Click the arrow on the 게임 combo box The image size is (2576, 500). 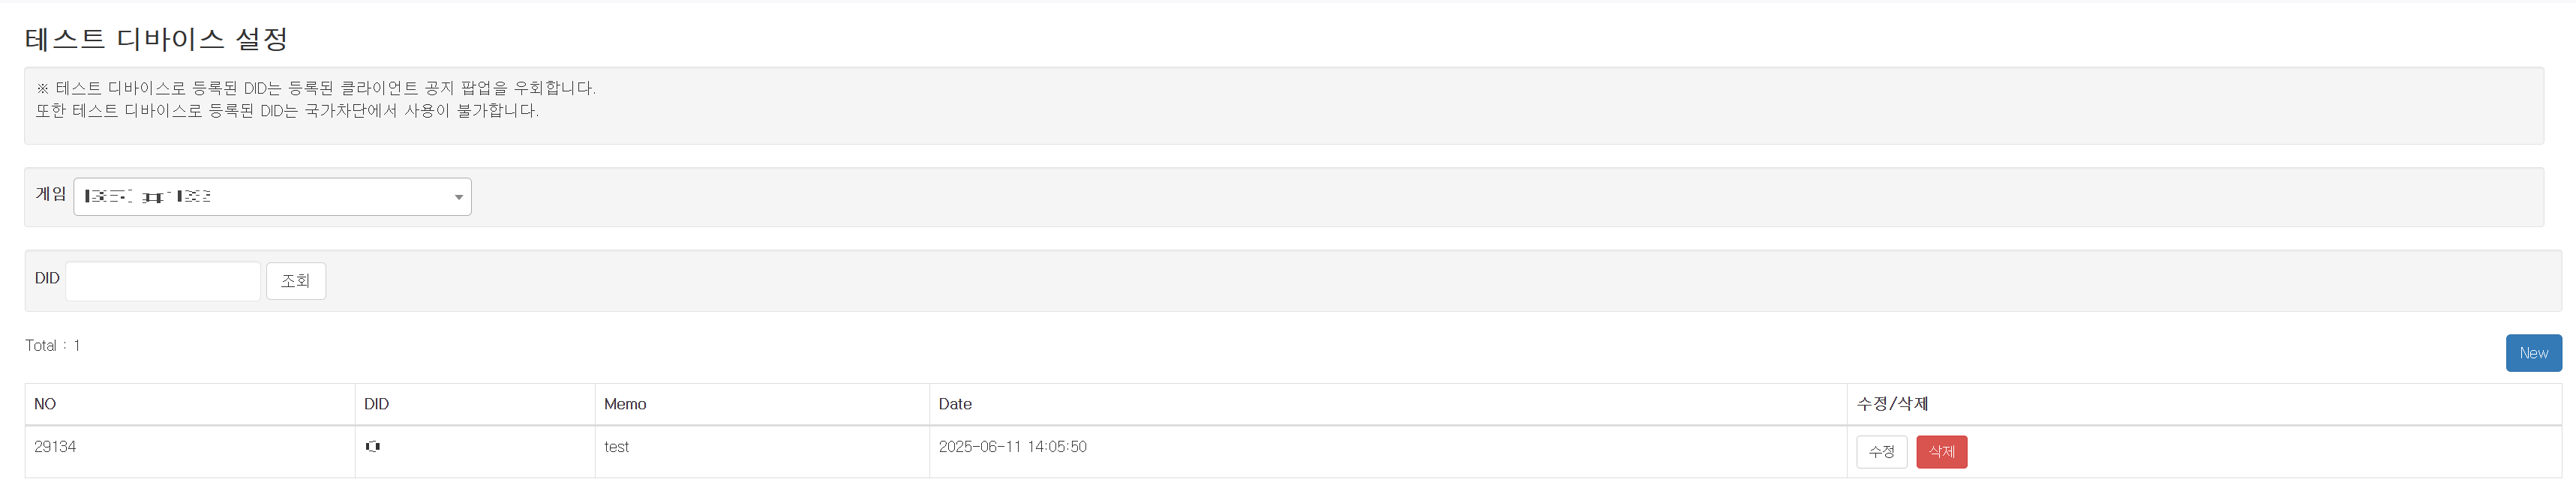458,197
